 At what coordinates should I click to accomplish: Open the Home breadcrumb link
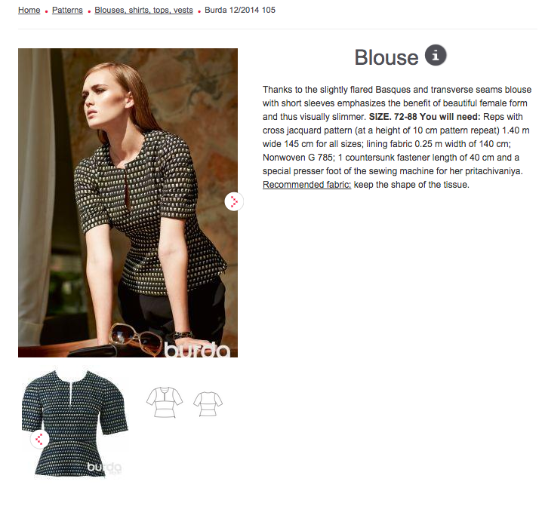click(x=29, y=10)
